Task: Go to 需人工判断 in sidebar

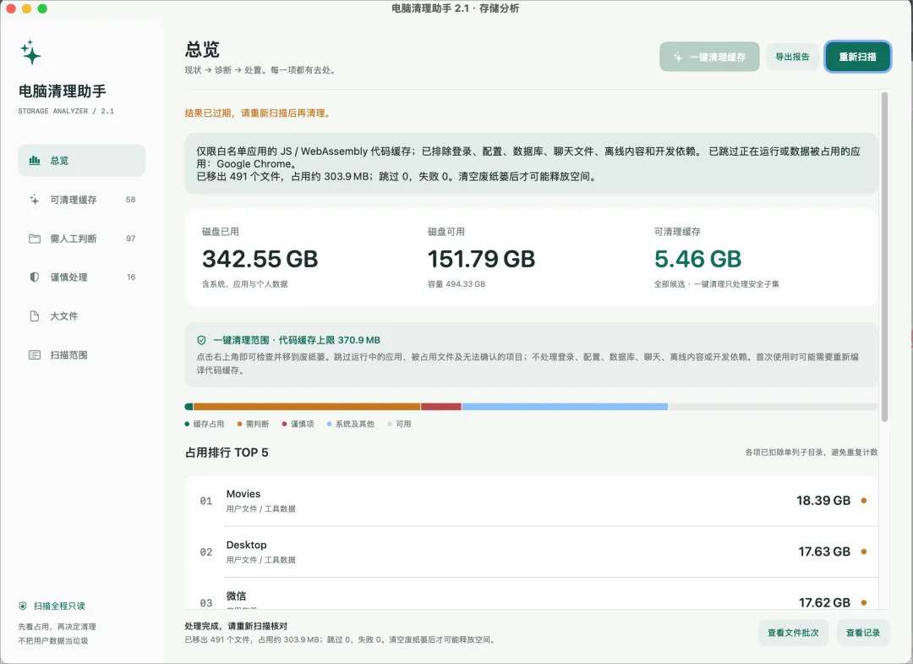Action: tap(81, 239)
